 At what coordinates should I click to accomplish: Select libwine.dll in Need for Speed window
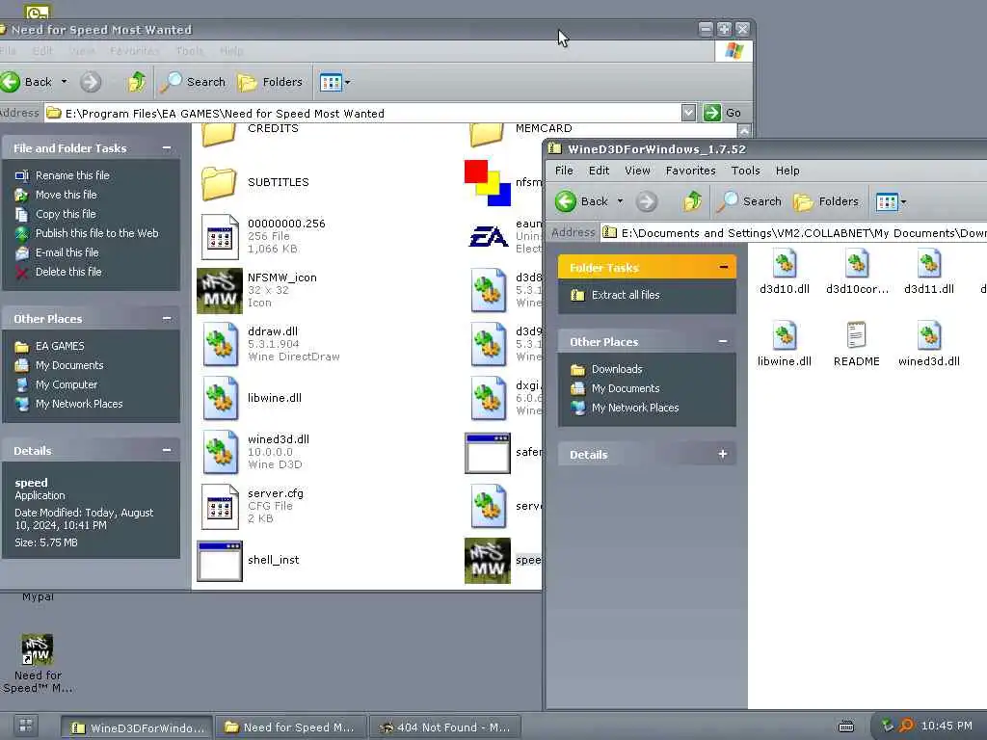(x=221, y=398)
